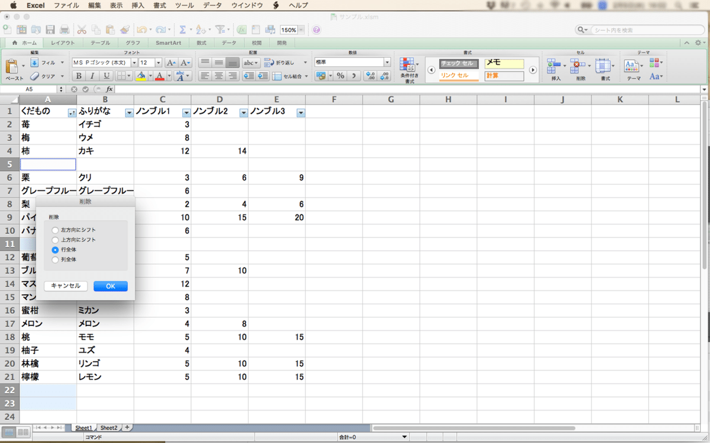Open the テーブル ribbon tab

pos(100,43)
